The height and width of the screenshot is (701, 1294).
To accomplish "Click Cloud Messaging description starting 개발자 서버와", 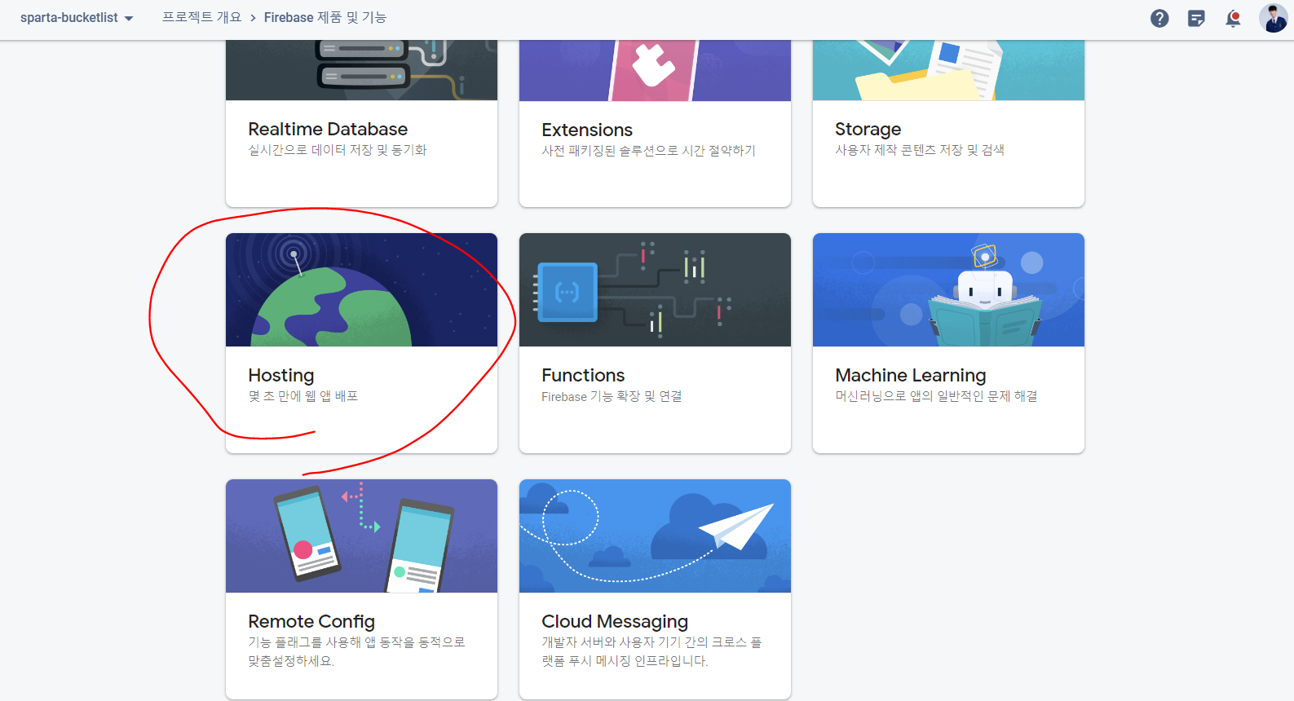I will tap(651, 651).
